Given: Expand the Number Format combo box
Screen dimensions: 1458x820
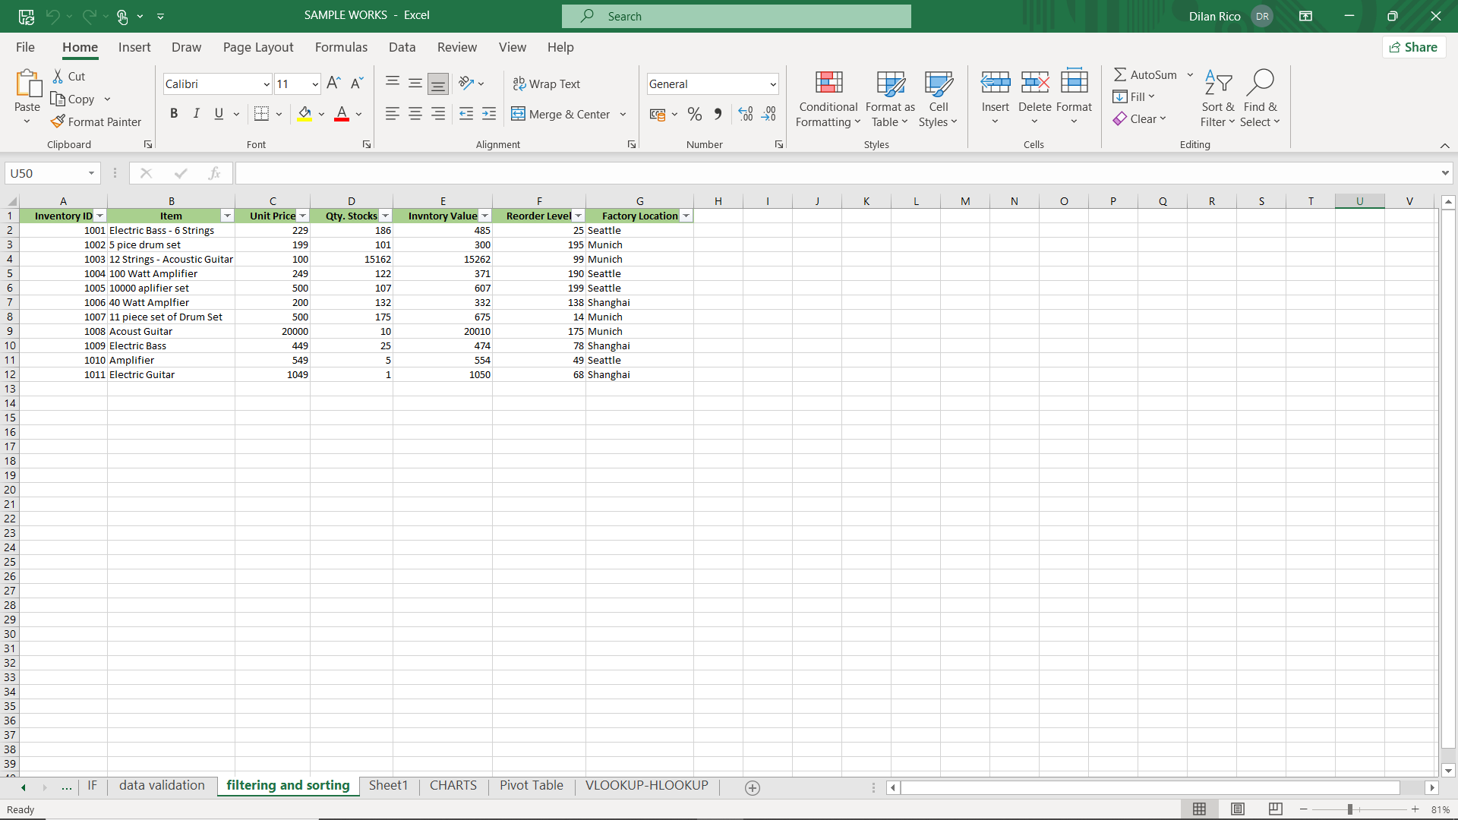Looking at the screenshot, I should [x=772, y=84].
